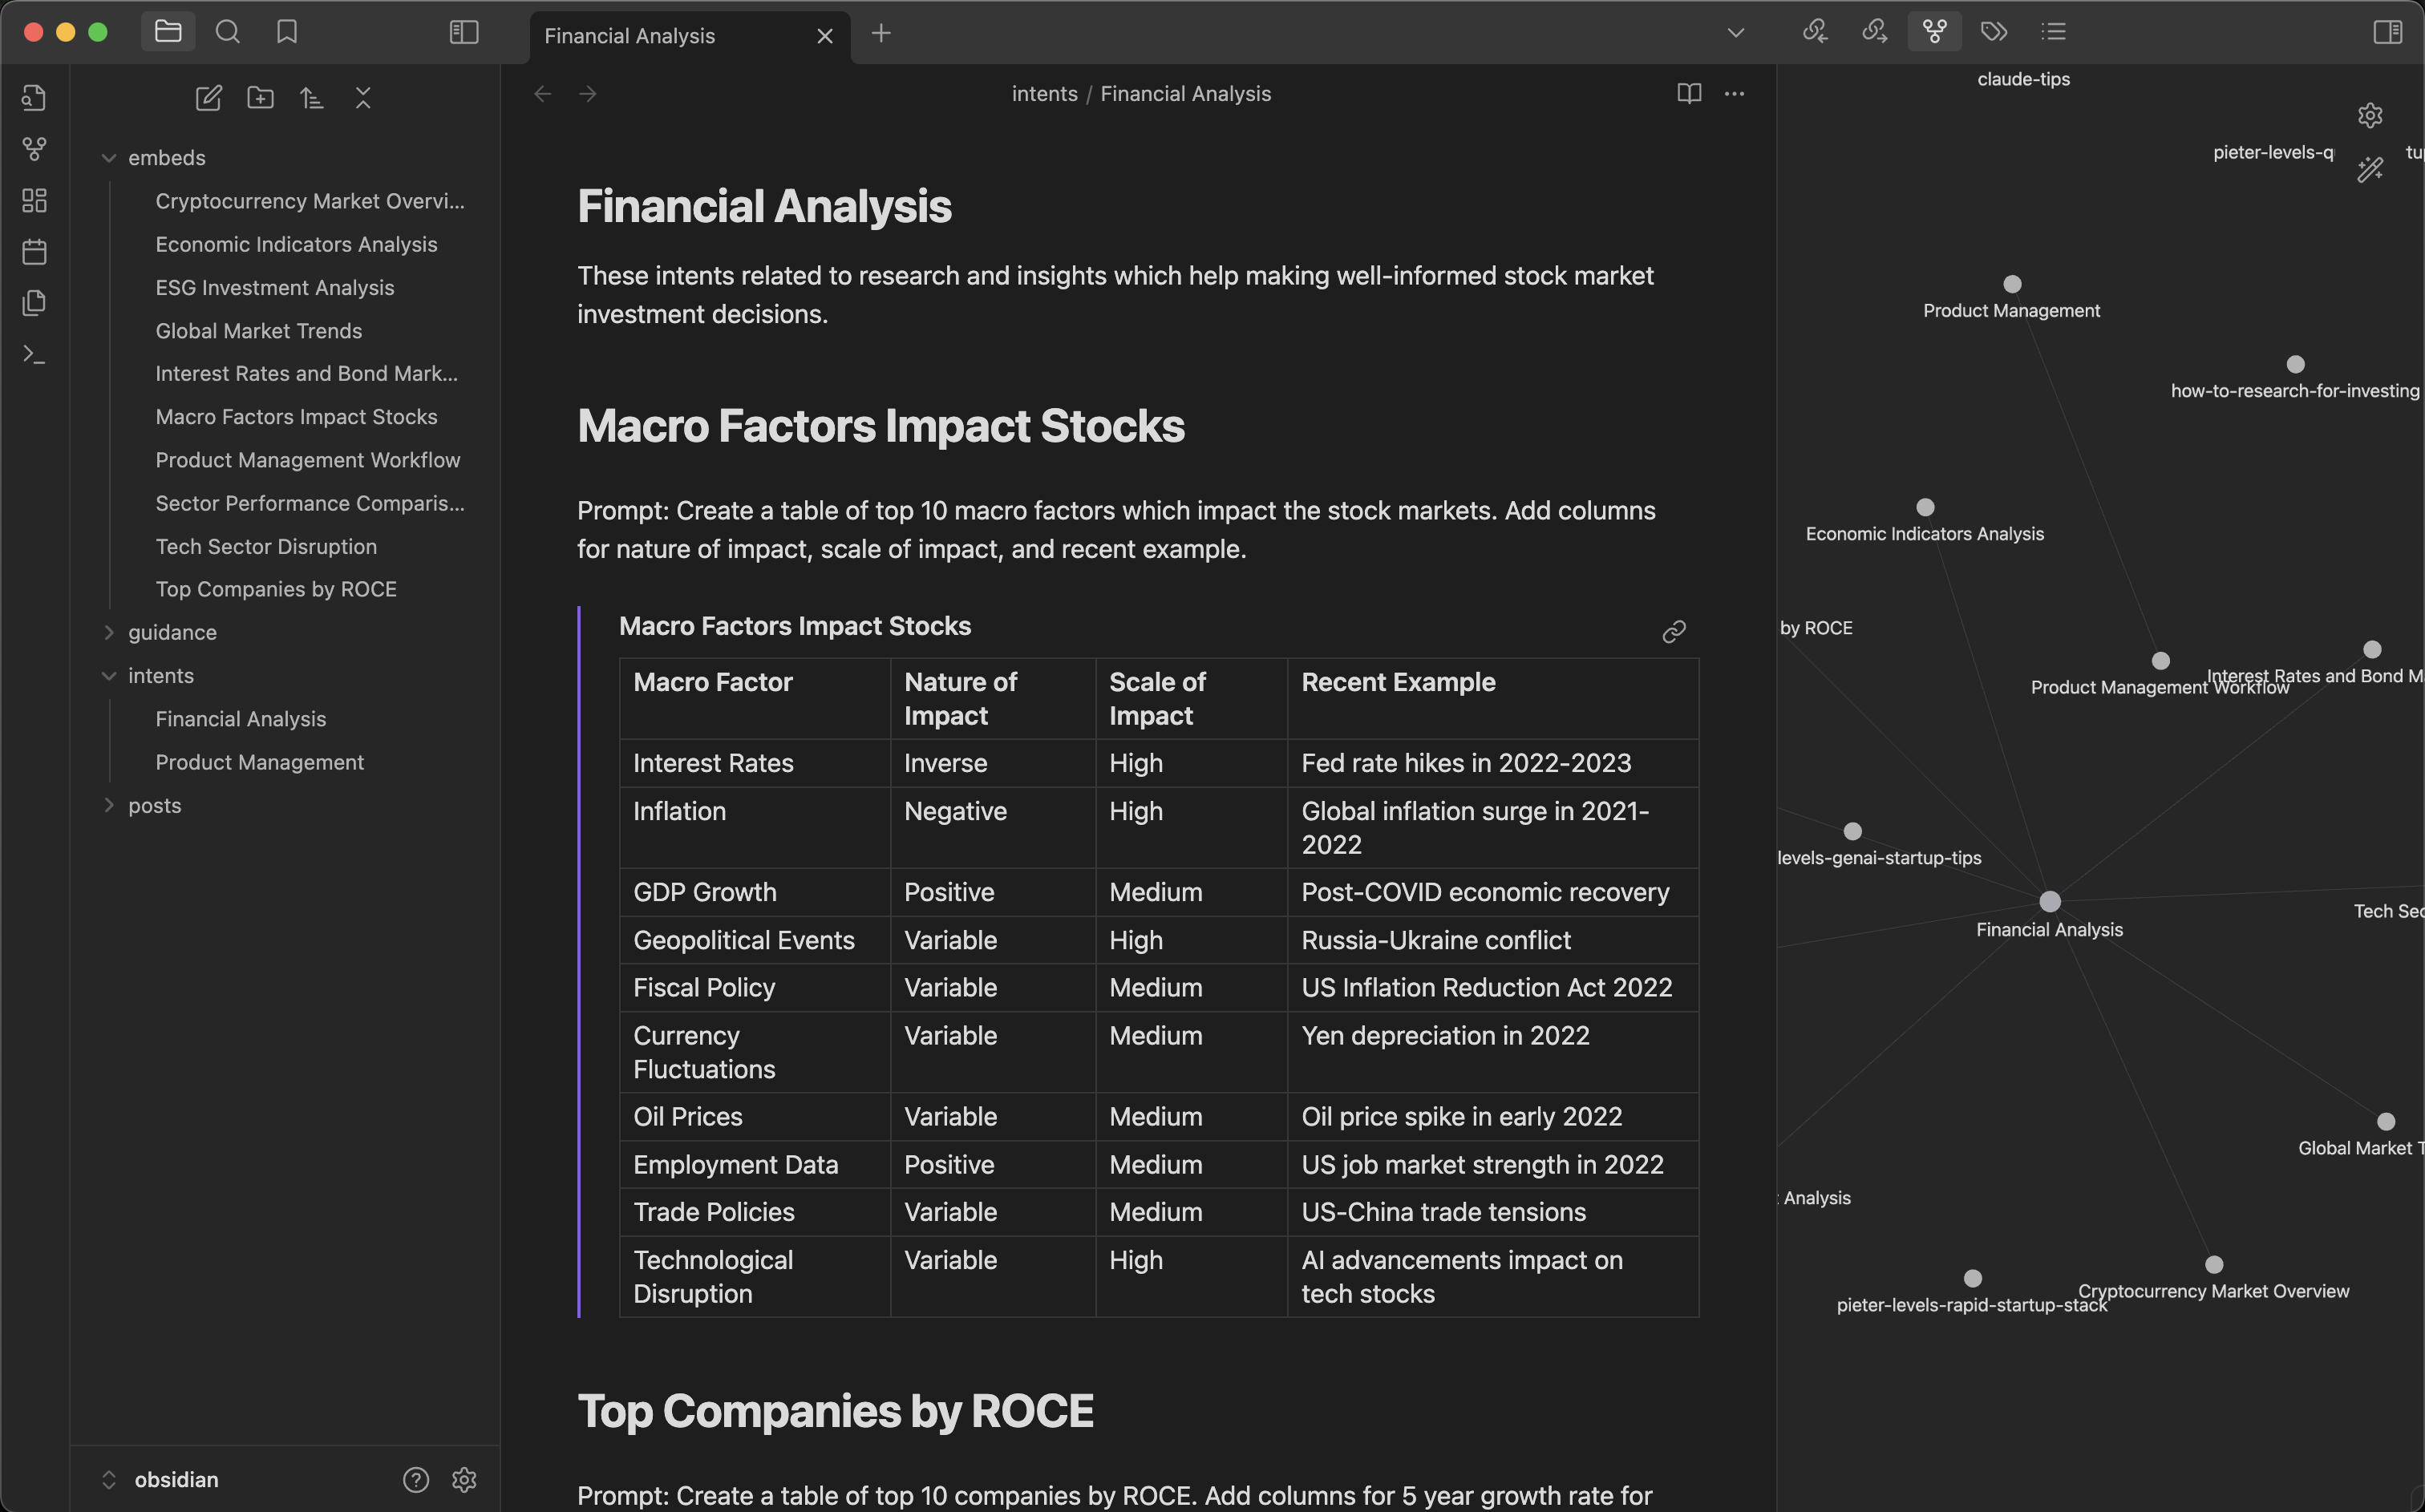The width and height of the screenshot is (2425, 1512).
Task: Open the terminal from the left ribbon
Action: (33, 353)
